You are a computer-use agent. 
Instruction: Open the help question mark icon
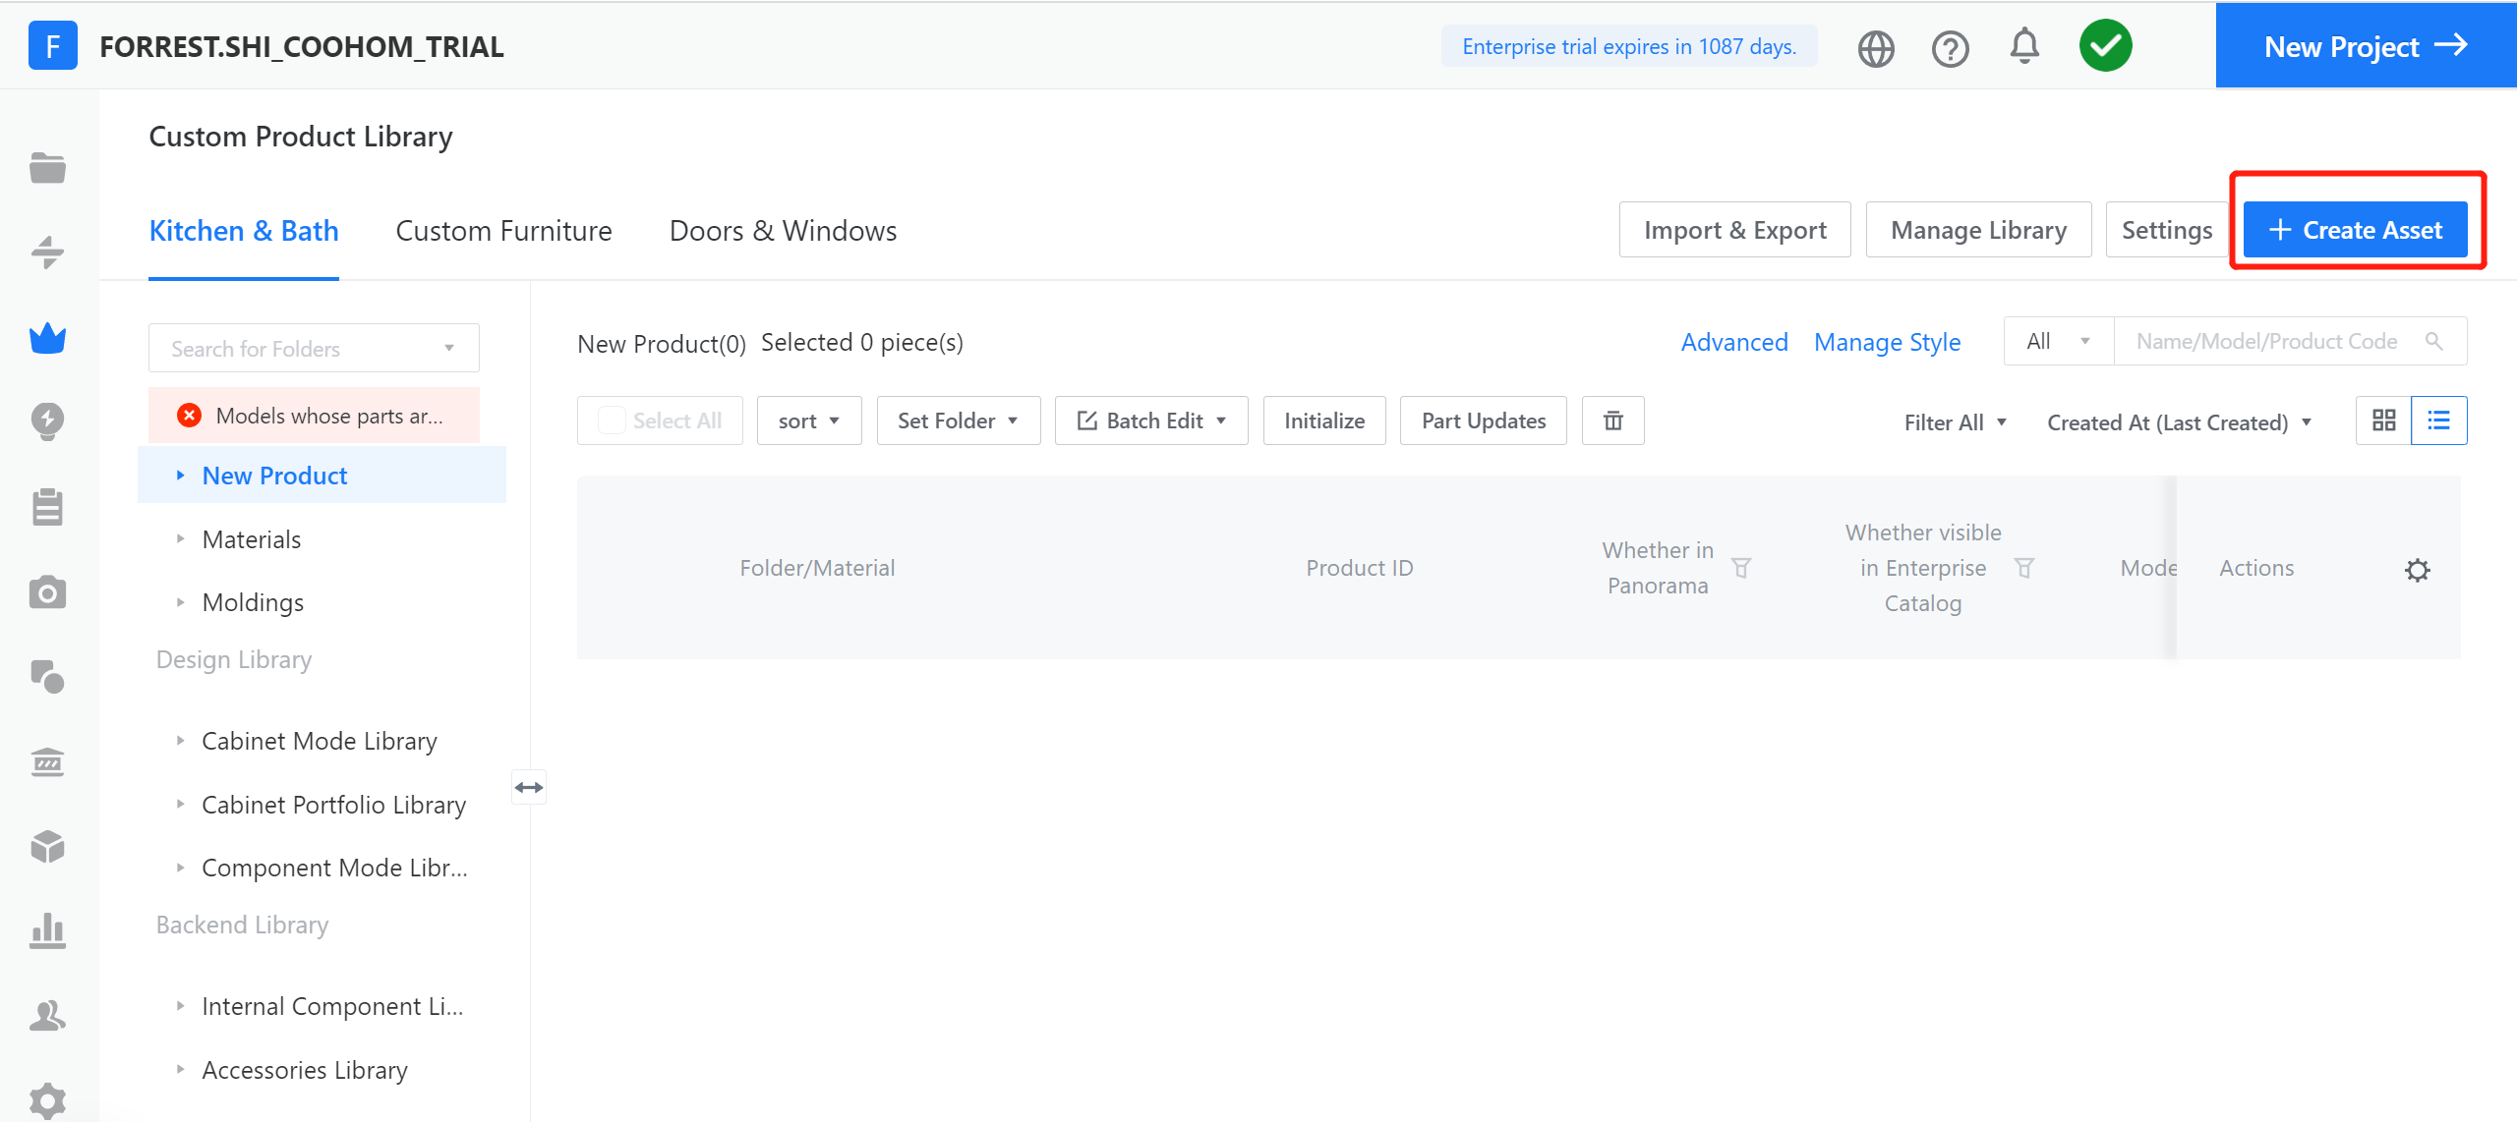click(x=1950, y=48)
